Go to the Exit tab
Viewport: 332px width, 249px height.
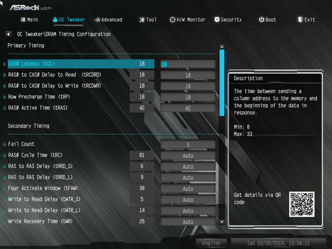tap(306, 20)
